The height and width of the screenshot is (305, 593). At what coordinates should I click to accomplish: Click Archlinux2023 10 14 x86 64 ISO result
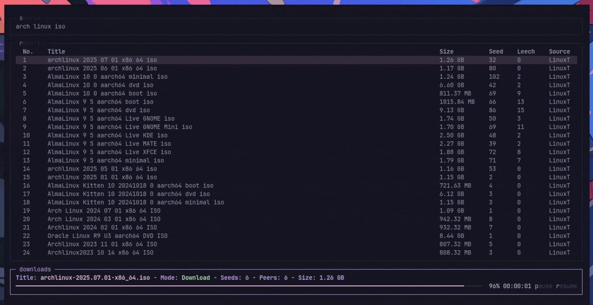pyautogui.click(x=100, y=252)
